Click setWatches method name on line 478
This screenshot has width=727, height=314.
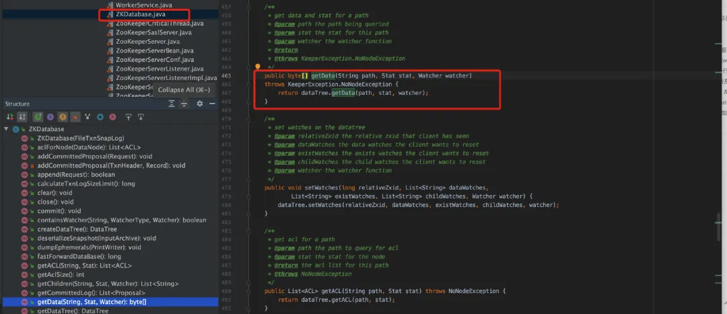[x=321, y=188]
